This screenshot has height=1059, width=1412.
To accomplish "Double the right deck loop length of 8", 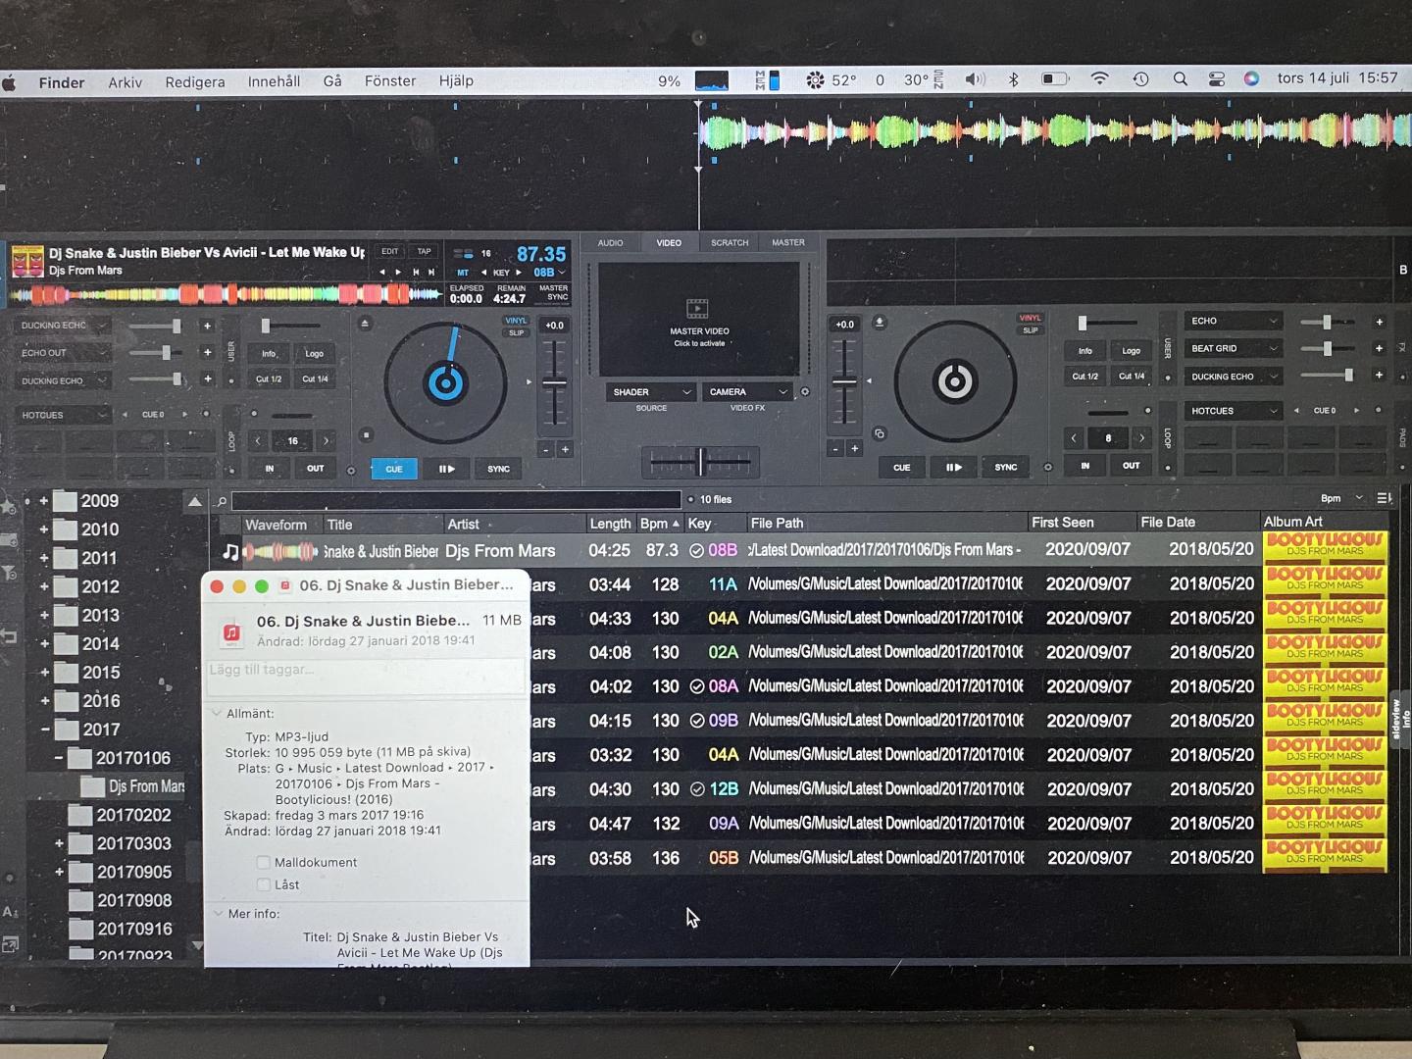I will tap(1141, 438).
